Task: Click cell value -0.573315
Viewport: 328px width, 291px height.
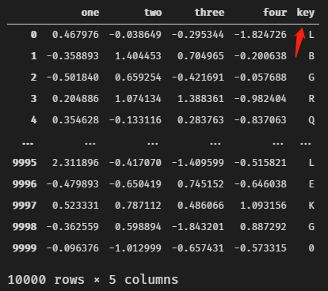Action: point(261,248)
